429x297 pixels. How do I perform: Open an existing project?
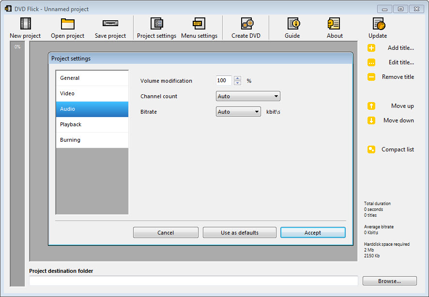pos(67,27)
